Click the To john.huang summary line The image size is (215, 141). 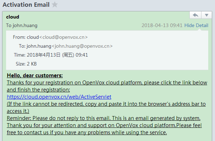click(22, 26)
